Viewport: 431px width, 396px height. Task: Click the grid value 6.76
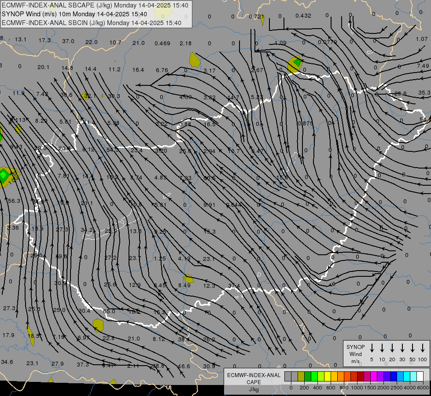click(x=162, y=70)
